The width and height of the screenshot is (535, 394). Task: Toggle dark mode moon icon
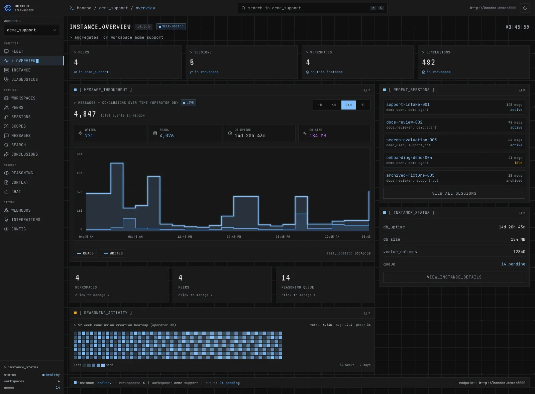(x=525, y=8)
